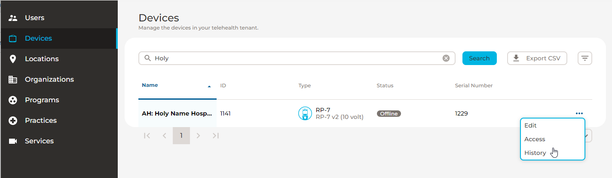Go to the last page of results
Image resolution: width=612 pixels, height=178 pixels.
click(x=216, y=136)
